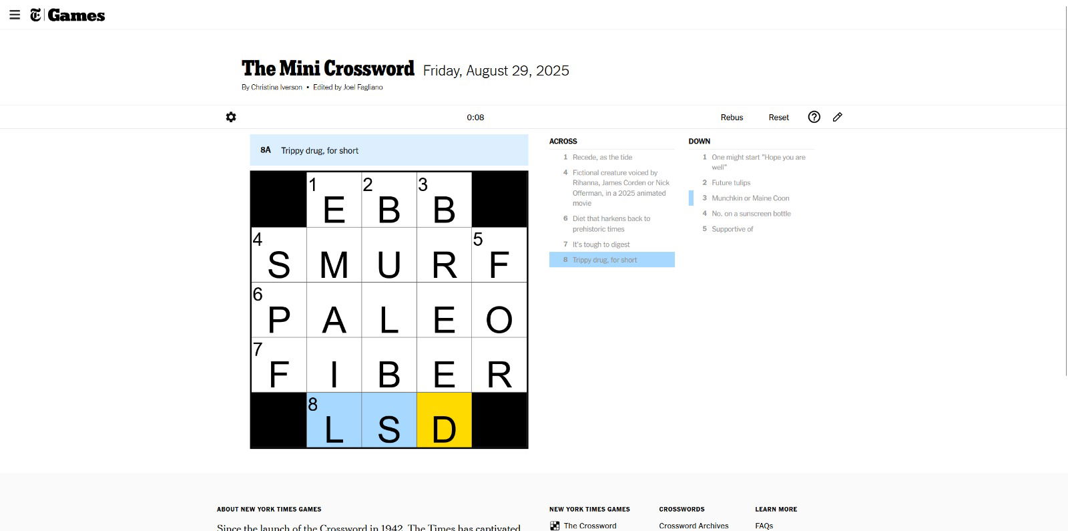Image resolution: width=1068 pixels, height=531 pixels.
Task: Open the Crossword Archives link
Action: pos(694,526)
